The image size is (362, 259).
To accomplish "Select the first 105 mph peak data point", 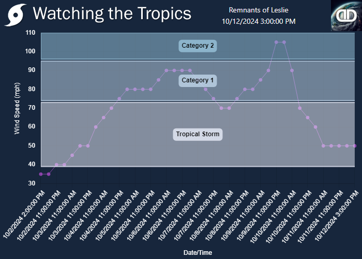I will (276, 42).
